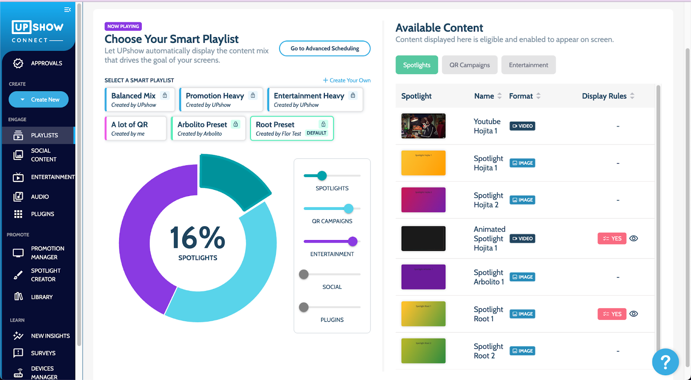Click lock icon on Balanced Mix playlist
The width and height of the screenshot is (691, 380).
tap(165, 95)
